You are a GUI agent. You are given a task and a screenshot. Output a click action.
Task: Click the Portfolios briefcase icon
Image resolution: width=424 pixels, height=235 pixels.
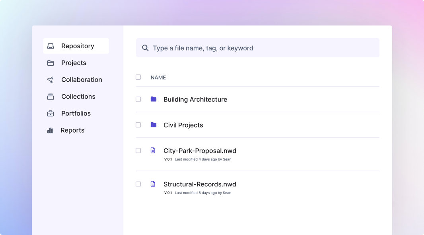[51, 114]
